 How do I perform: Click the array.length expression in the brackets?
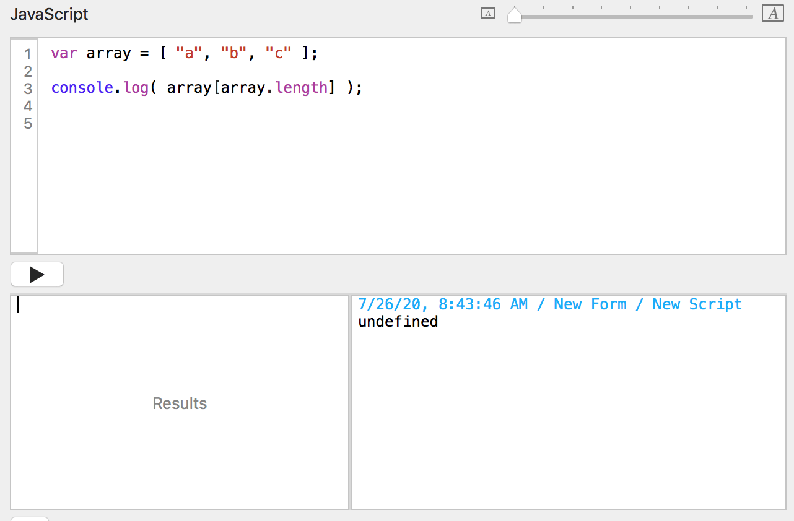[x=274, y=87]
